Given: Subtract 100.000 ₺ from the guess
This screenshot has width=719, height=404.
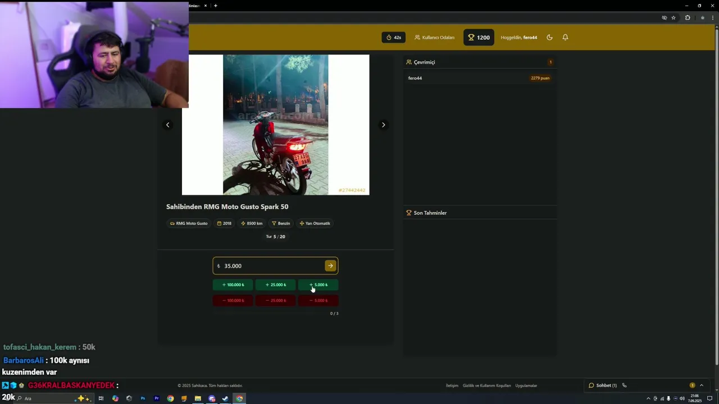Looking at the screenshot, I should tap(233, 301).
